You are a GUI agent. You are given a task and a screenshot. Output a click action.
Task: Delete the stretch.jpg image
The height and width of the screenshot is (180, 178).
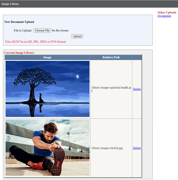coord(137,148)
